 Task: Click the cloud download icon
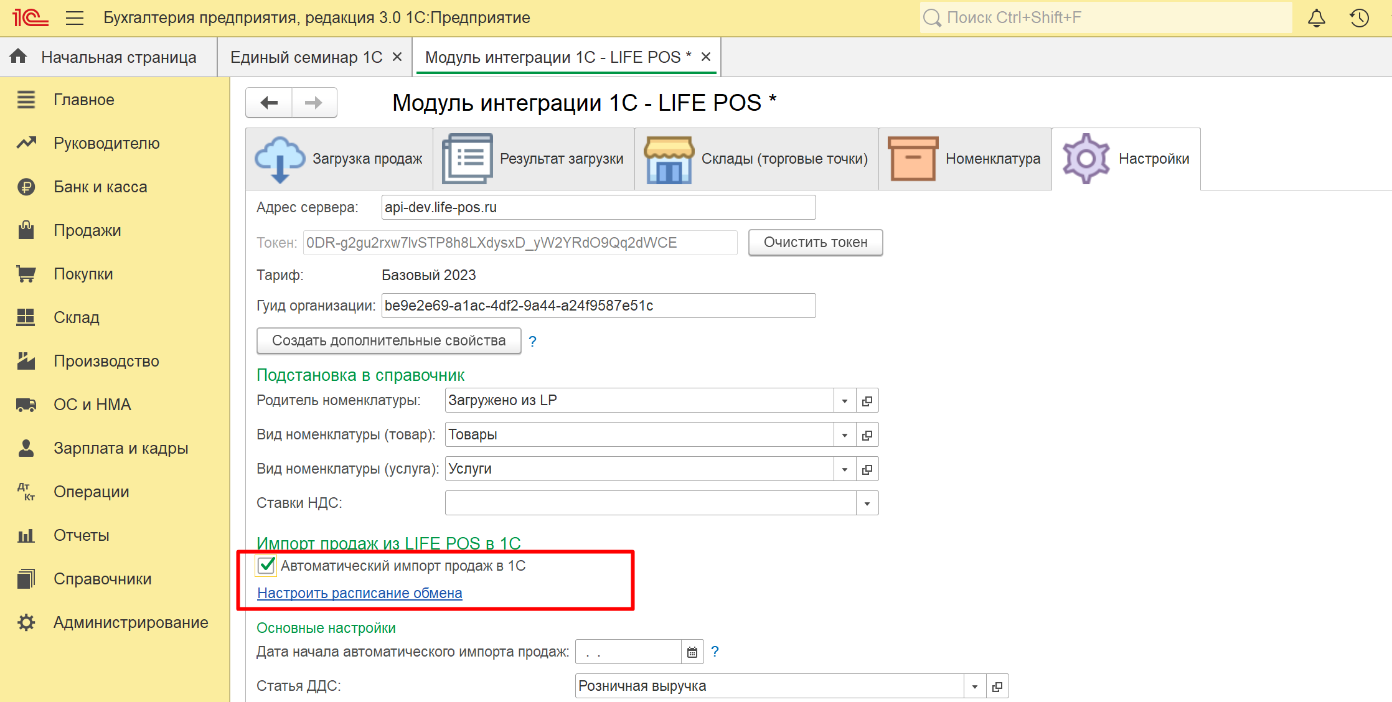coord(280,159)
